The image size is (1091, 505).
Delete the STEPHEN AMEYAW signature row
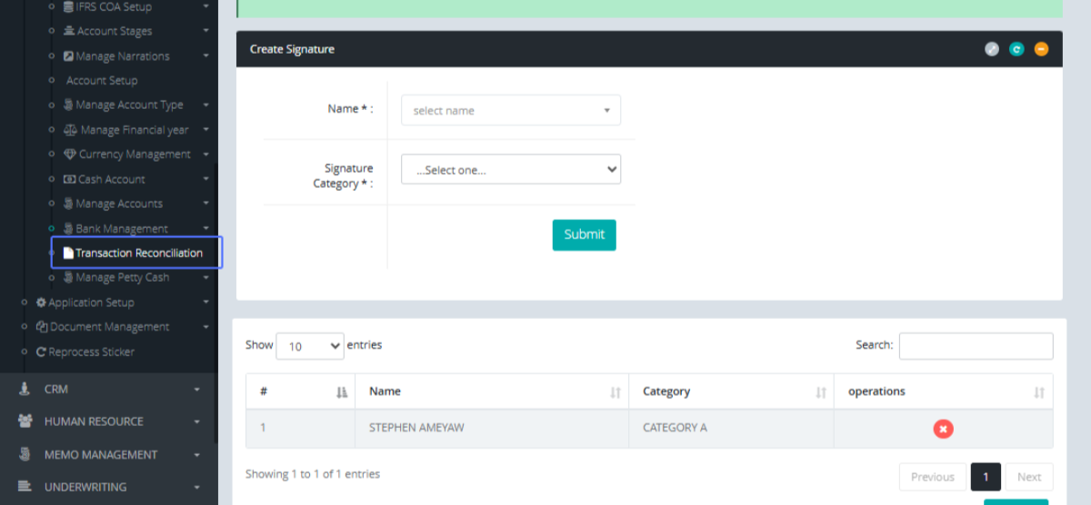click(x=943, y=429)
